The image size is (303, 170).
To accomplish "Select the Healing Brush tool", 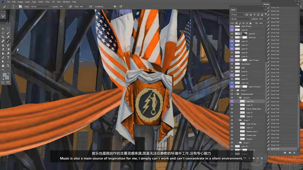I will 3,41.
